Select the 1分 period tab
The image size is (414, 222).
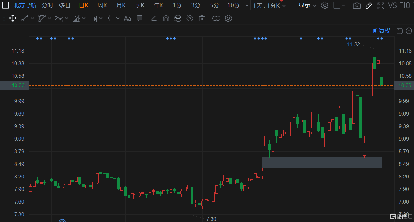(177, 5)
